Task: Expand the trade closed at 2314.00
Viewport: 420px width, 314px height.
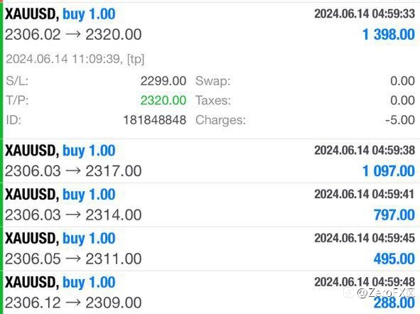Action: click(x=211, y=205)
